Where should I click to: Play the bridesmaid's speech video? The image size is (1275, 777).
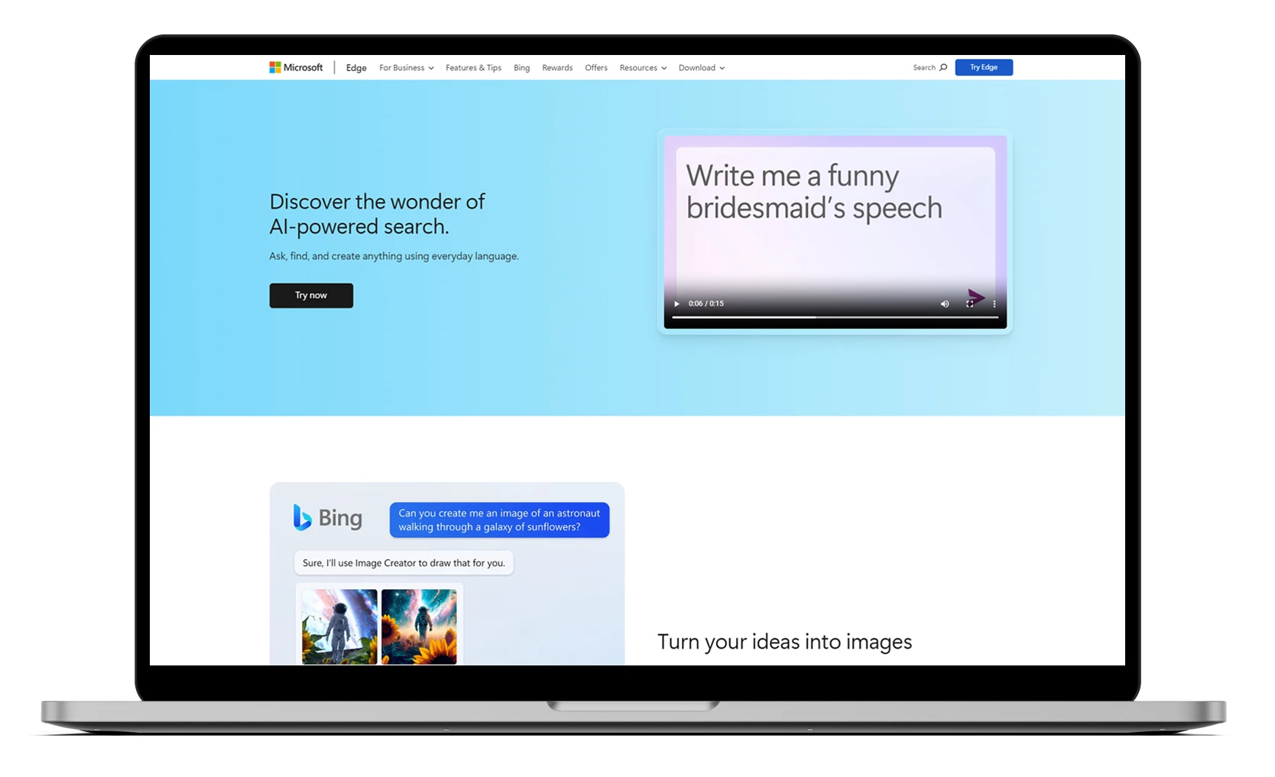point(676,303)
